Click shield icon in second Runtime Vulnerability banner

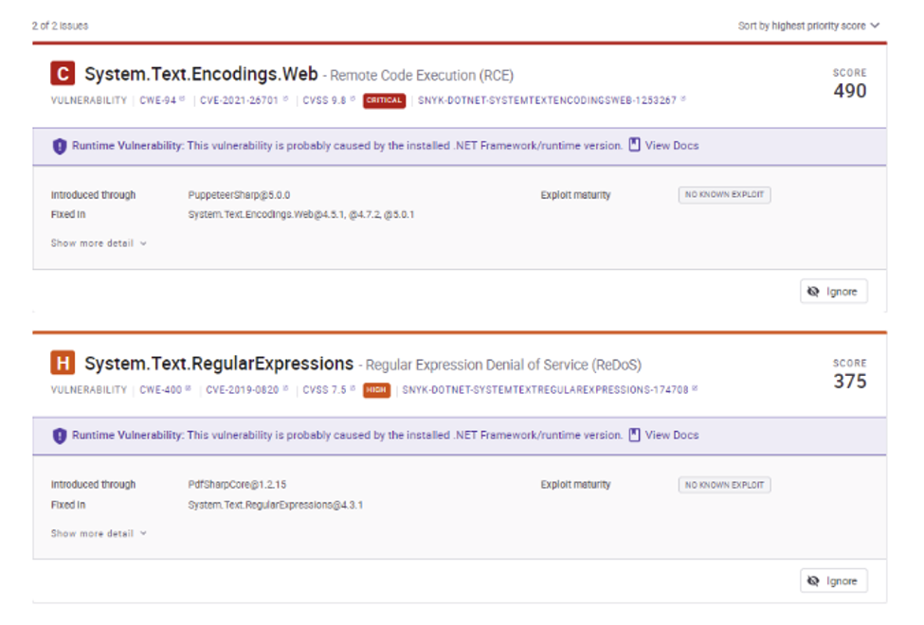pyautogui.click(x=60, y=436)
